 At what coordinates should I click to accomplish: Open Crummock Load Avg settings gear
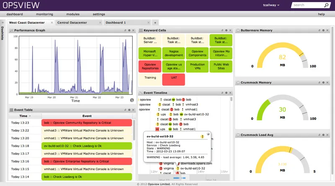coord(323,135)
